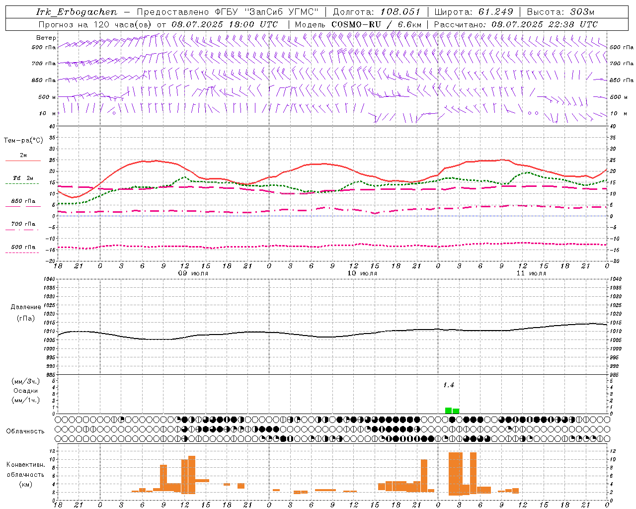The width and height of the screenshot is (636, 509).
Task: Select the elevation value 303м
Action: click(x=582, y=12)
